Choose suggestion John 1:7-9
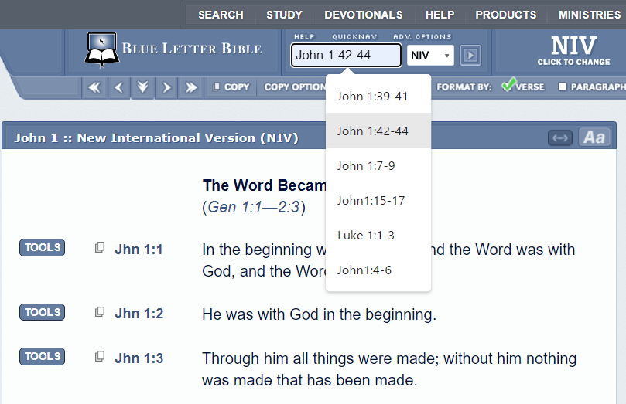Image resolution: width=626 pixels, height=404 pixels. pyautogui.click(x=378, y=165)
